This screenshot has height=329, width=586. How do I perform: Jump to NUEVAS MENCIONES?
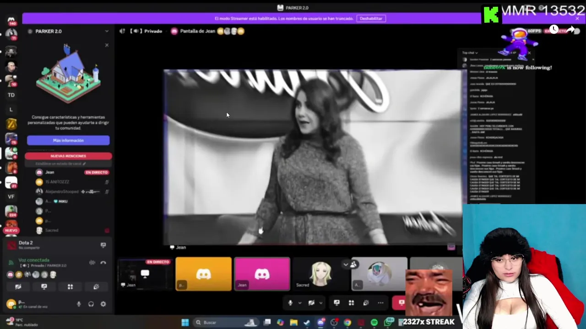(x=68, y=156)
